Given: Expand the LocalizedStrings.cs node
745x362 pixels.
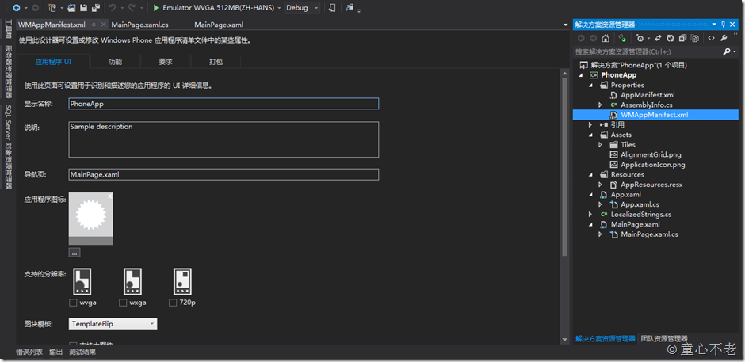Looking at the screenshot, I should (590, 215).
